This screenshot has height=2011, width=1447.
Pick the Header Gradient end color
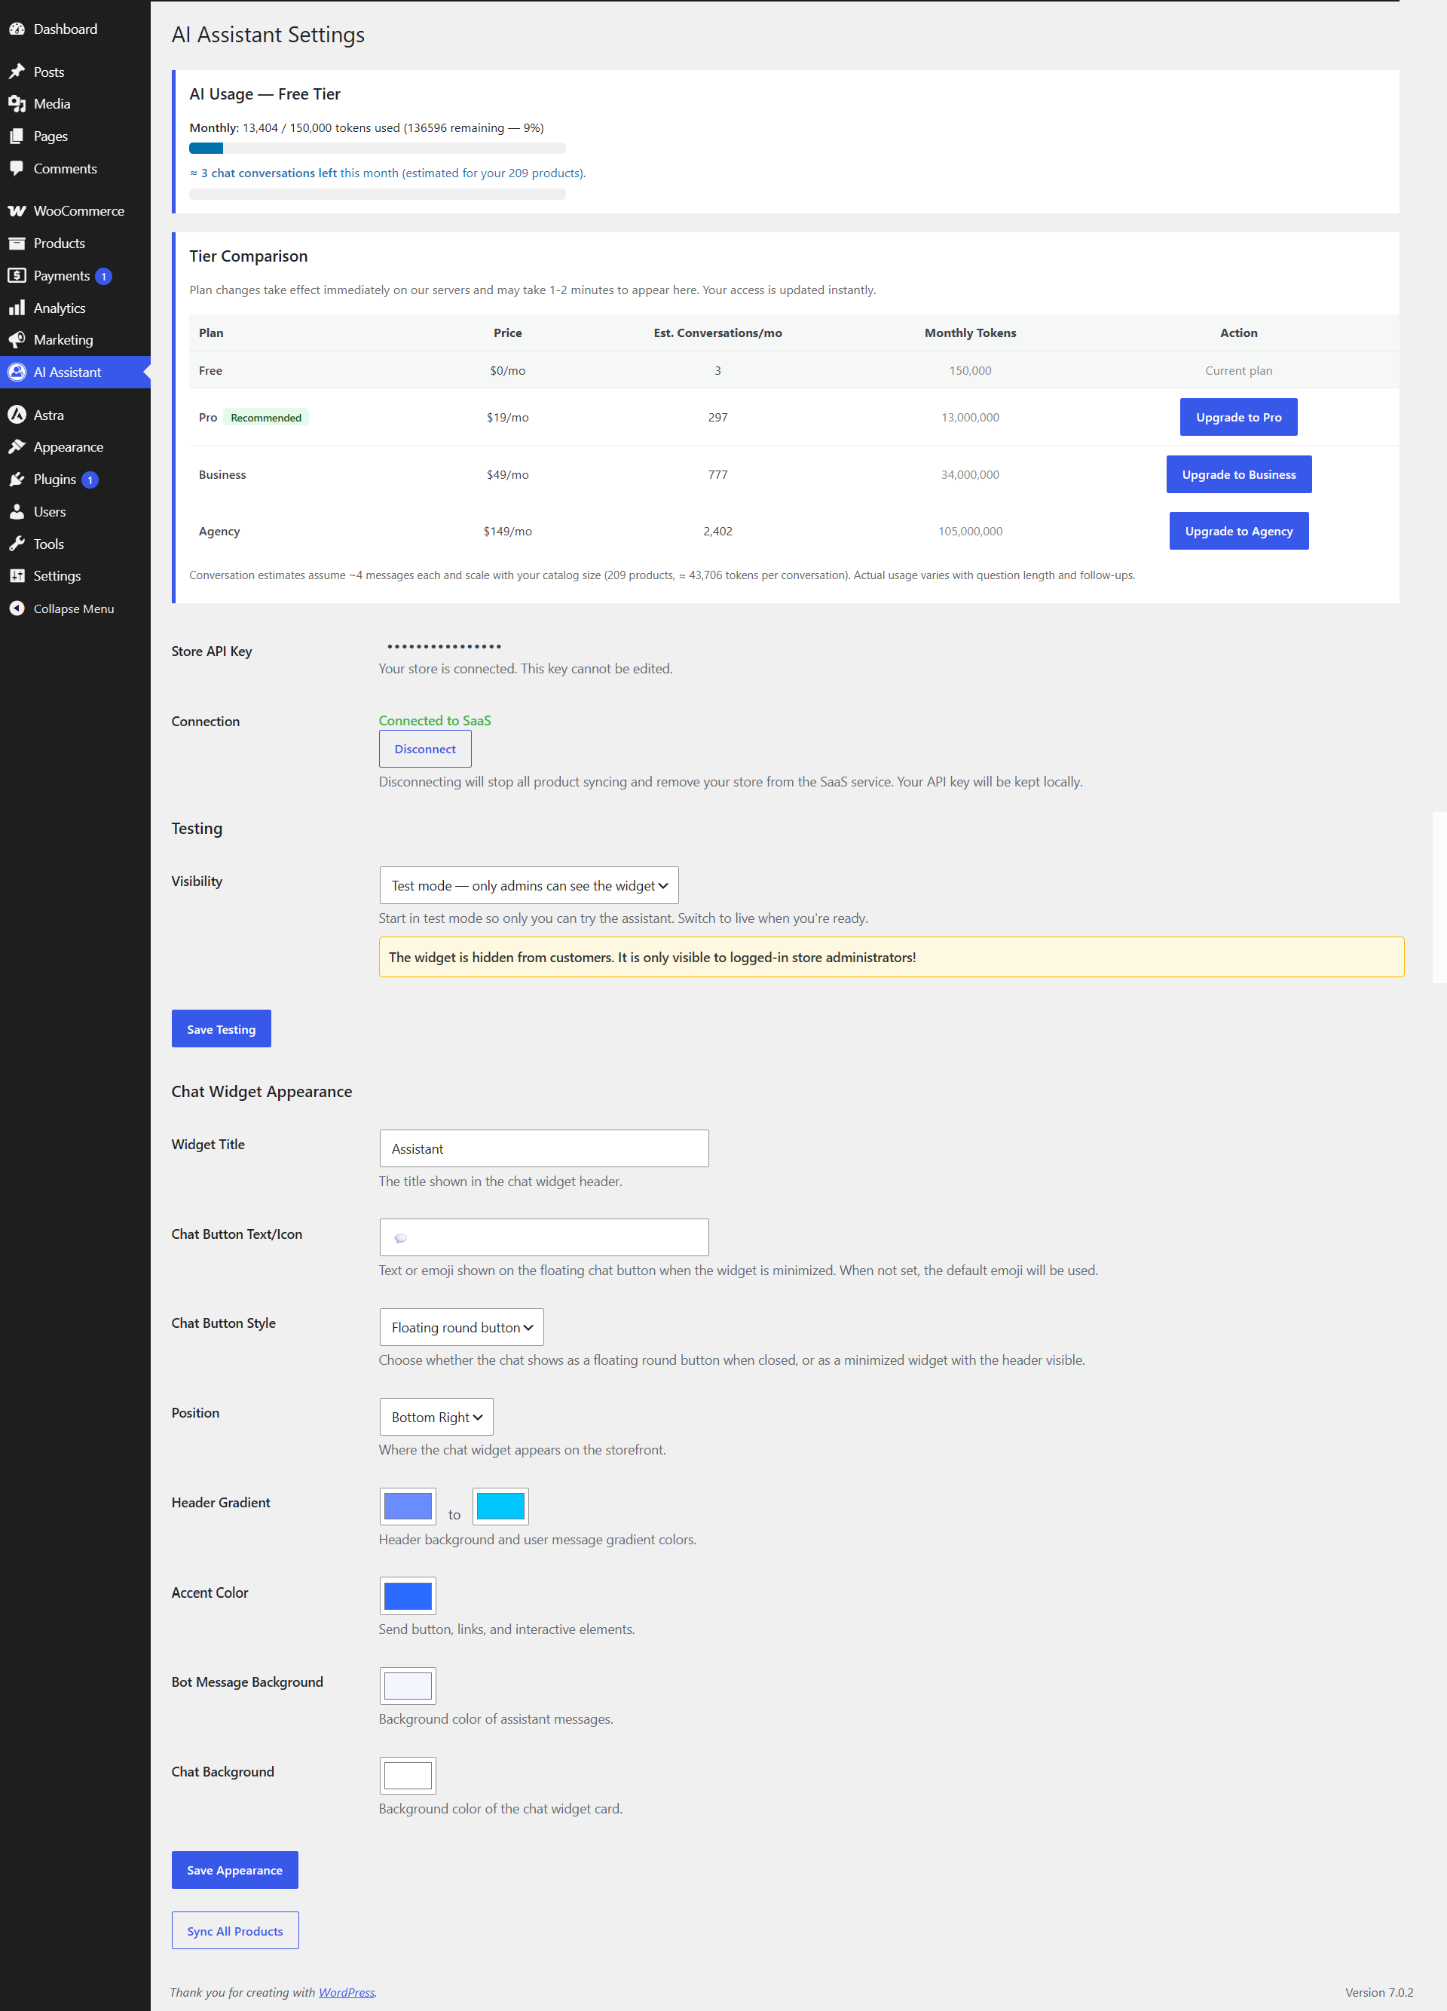click(500, 1507)
